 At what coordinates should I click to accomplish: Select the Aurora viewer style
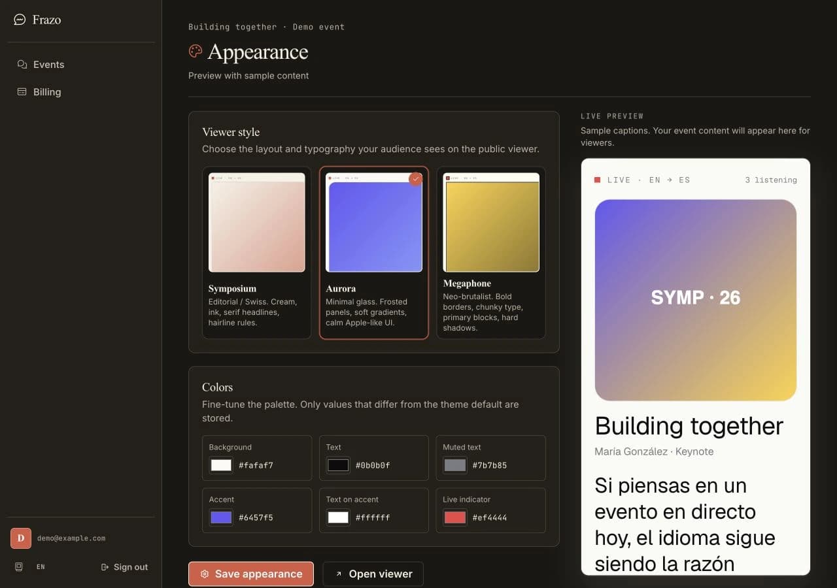pyautogui.click(x=374, y=253)
